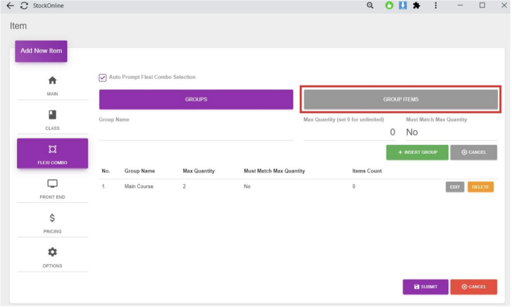
Task: Reload the page with refresh icon
Action: 23,6
